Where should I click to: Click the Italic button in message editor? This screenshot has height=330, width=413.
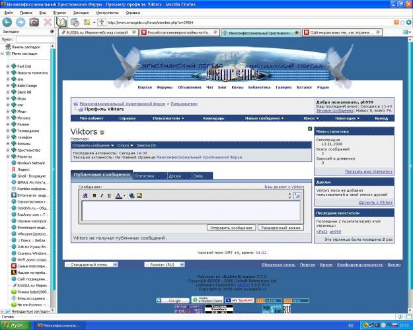coord(102,195)
